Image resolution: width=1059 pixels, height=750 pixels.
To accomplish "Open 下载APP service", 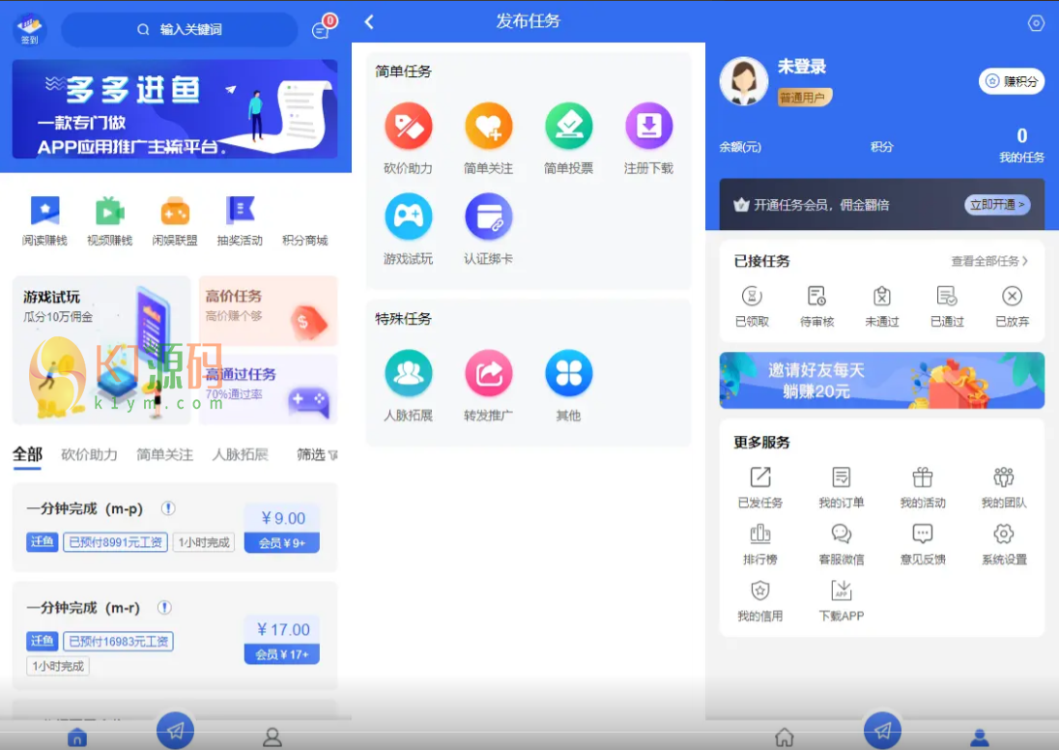I will pyautogui.click(x=841, y=600).
